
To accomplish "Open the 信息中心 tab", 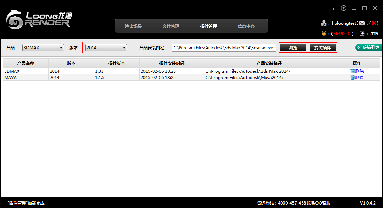I will [x=246, y=26].
